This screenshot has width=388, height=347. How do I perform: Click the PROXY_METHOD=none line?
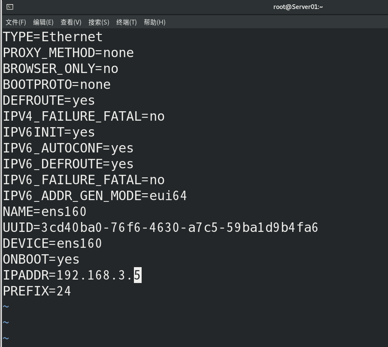(x=68, y=53)
